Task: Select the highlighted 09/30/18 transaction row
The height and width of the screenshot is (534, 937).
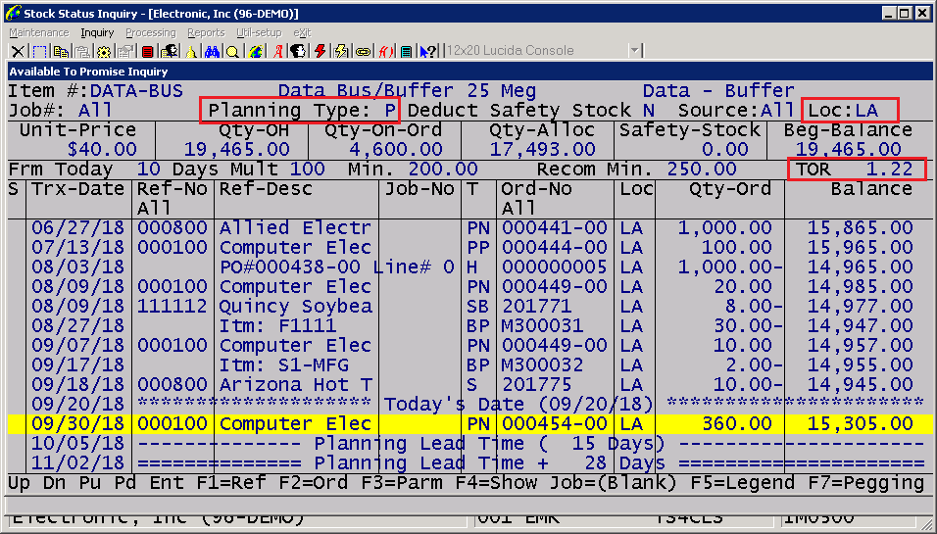Action: point(467,424)
